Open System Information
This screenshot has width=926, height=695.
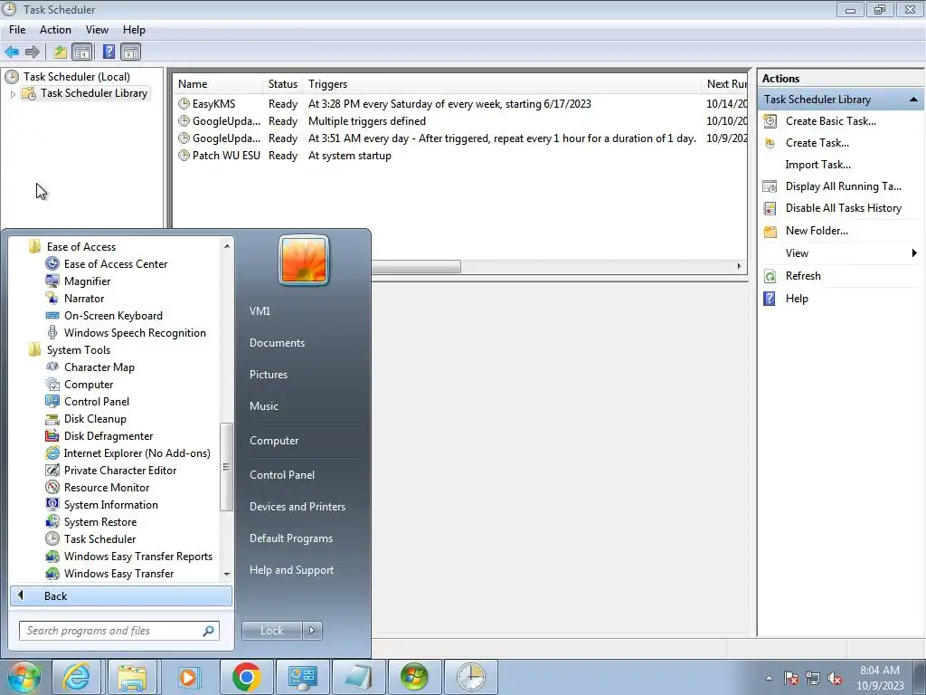tap(110, 505)
